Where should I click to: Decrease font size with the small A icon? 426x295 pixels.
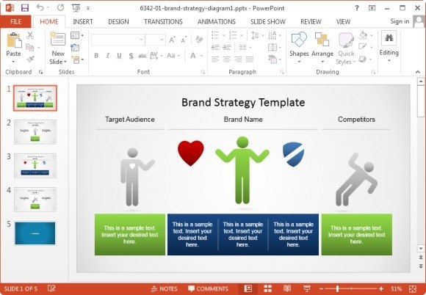point(184,40)
